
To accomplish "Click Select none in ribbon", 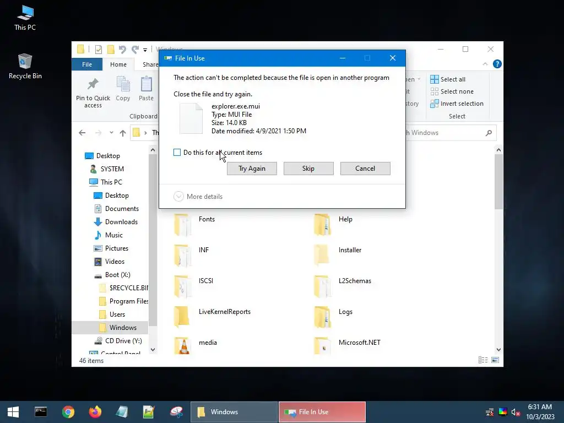I will point(452,91).
